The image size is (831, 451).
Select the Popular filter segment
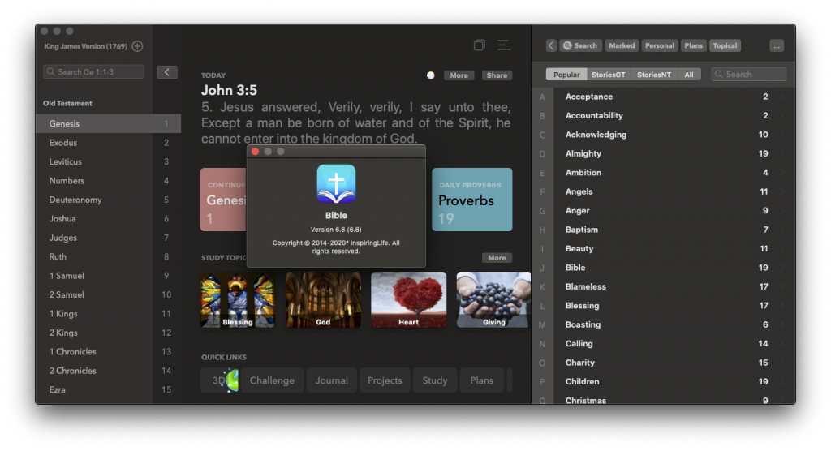click(566, 75)
